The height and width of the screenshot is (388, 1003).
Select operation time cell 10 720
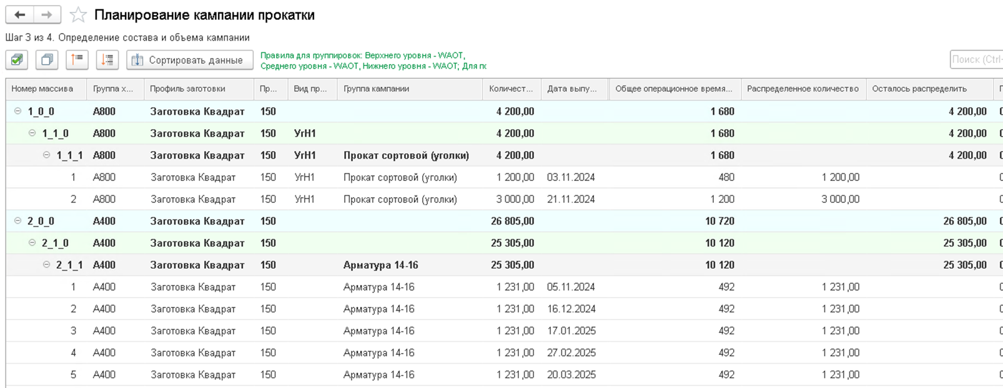point(719,221)
